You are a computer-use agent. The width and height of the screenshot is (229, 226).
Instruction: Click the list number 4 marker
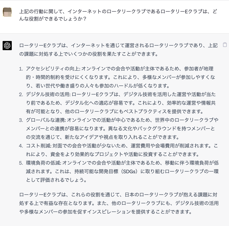(x=21, y=145)
